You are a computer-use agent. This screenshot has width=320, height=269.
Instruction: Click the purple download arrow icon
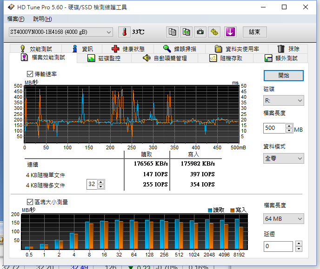(x=230, y=32)
